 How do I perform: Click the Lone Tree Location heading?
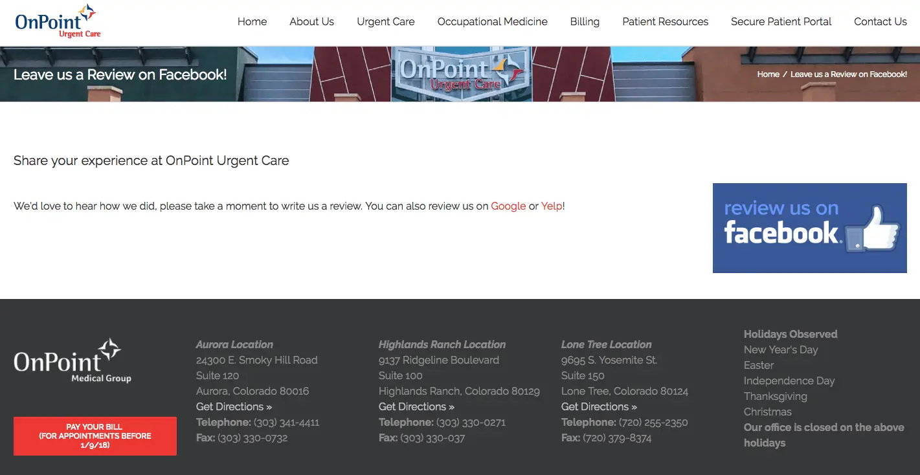[607, 344]
